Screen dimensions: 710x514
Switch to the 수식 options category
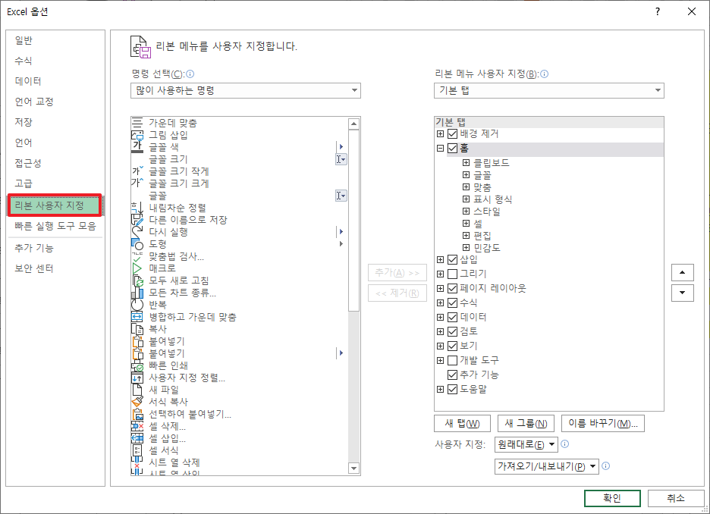coord(55,61)
